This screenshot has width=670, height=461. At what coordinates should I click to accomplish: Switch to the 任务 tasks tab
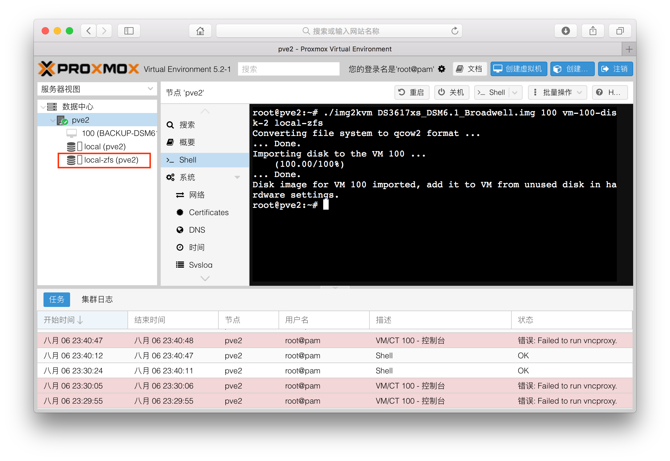(56, 299)
